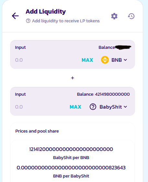Focus the BabyShit amount input field
This screenshot has width=148, height=182.
(41, 107)
